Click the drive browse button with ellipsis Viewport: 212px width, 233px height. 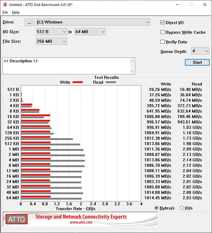[30, 22]
